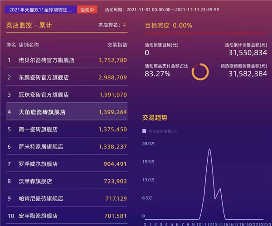Click the 本店排名: 4 label
Viewport: 272px width, 226px height.
112,25
